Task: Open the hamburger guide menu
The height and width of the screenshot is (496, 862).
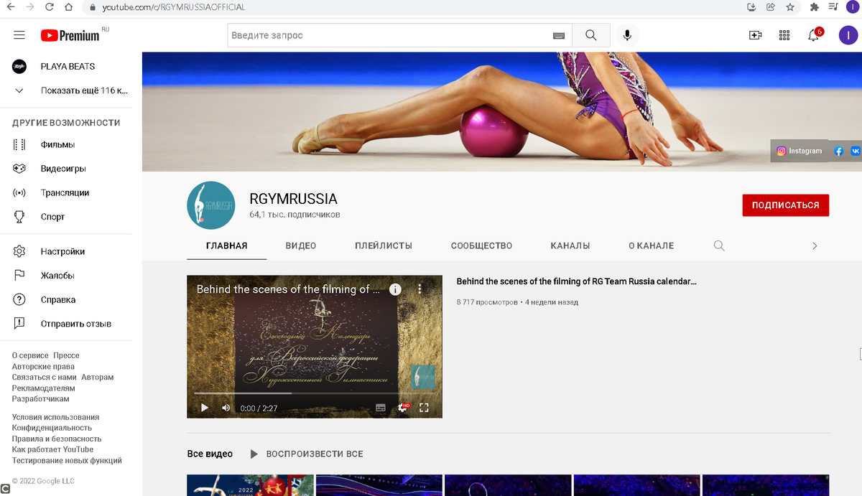Action: coord(19,35)
